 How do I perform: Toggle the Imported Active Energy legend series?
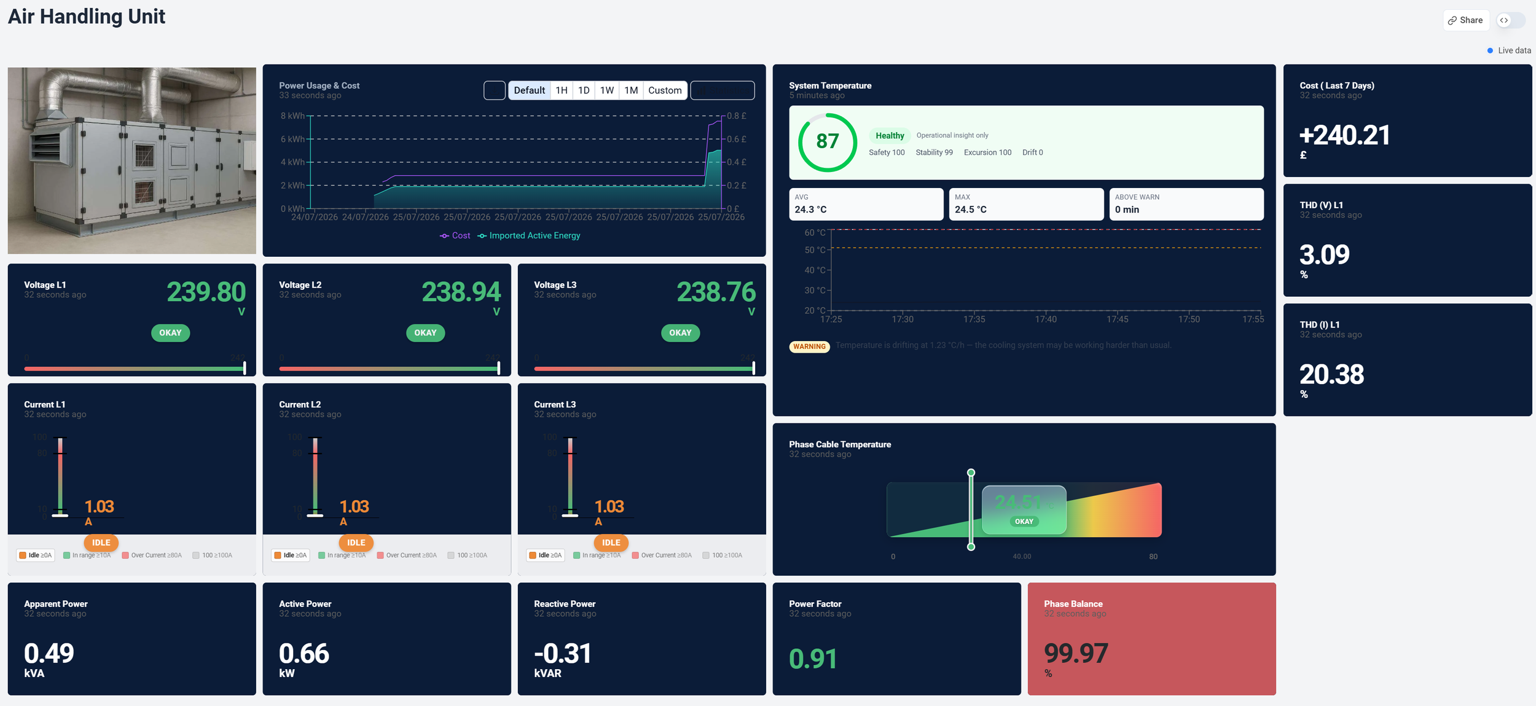pos(528,235)
